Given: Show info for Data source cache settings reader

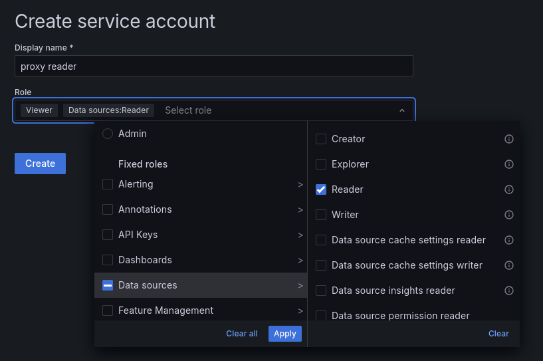Looking at the screenshot, I should tap(508, 240).
